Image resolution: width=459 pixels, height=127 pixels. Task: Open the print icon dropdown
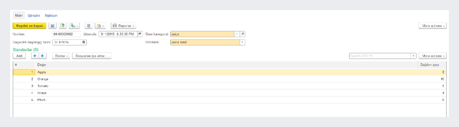100,26
